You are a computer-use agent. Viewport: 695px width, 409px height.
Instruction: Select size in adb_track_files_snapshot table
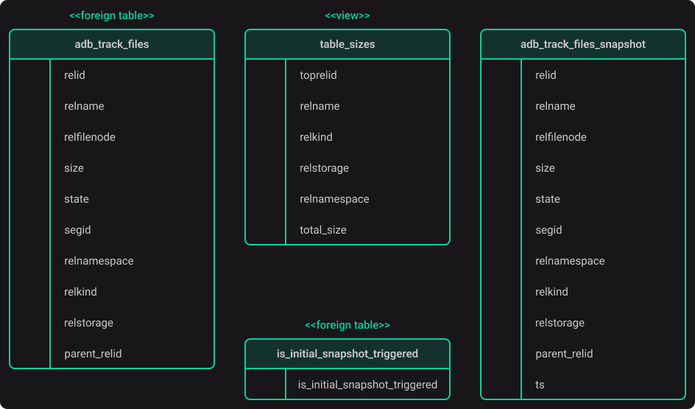pos(546,168)
